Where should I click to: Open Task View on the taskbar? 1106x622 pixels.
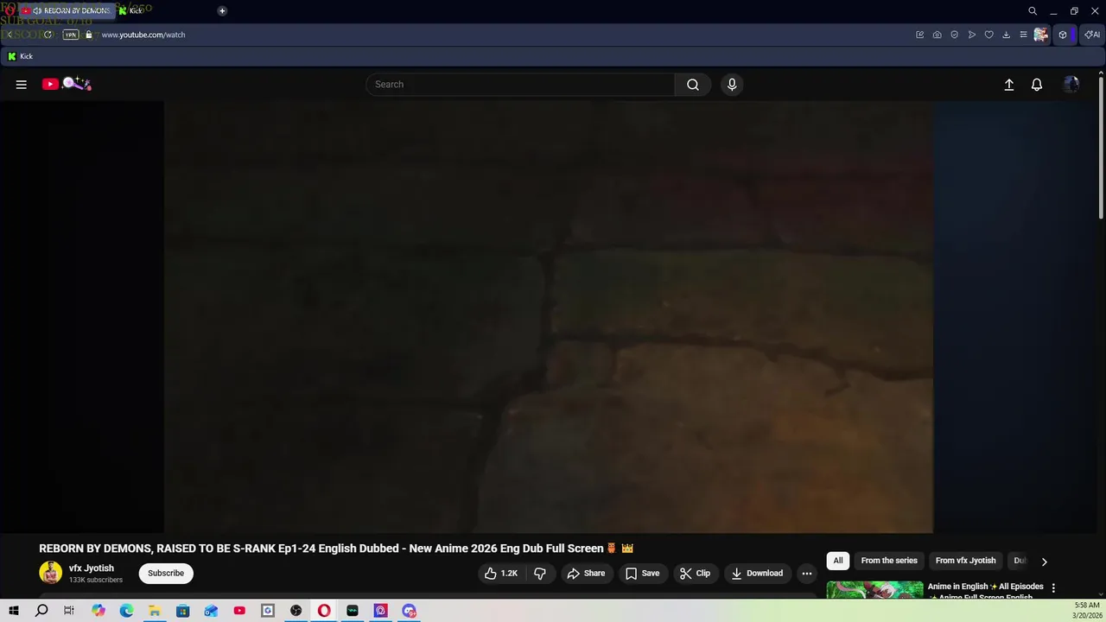pyautogui.click(x=69, y=611)
